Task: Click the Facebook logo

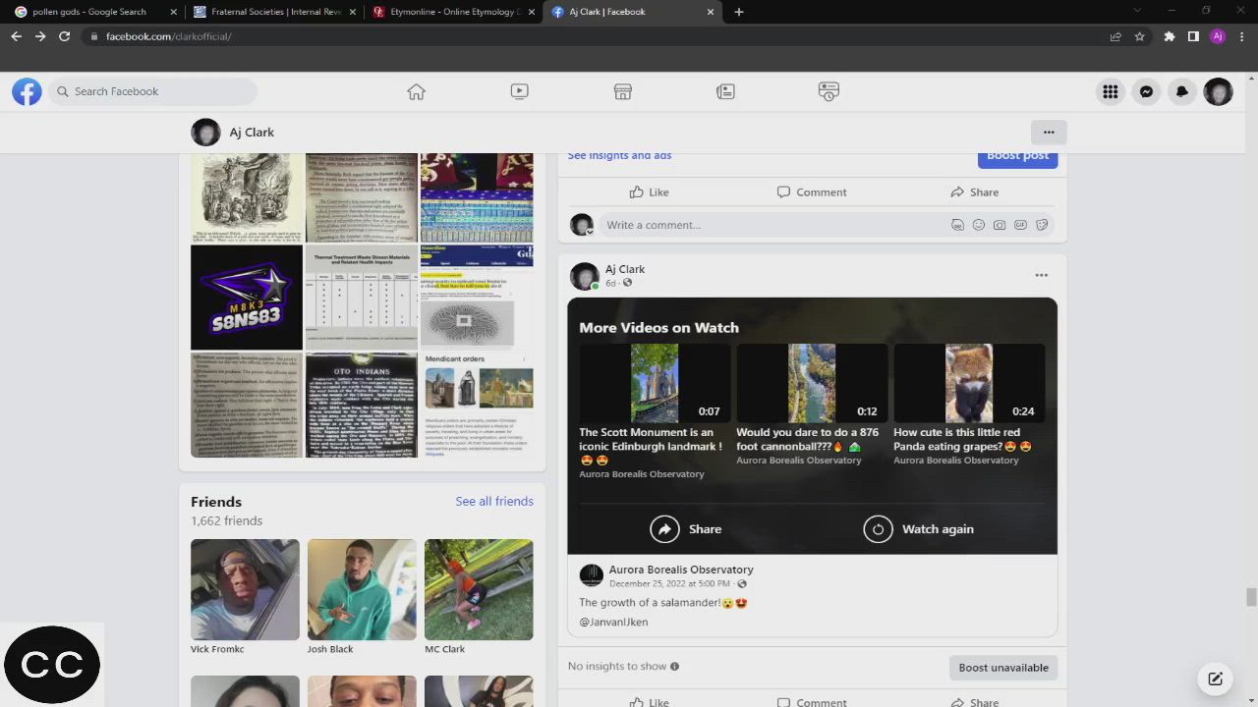Action: 27,91
